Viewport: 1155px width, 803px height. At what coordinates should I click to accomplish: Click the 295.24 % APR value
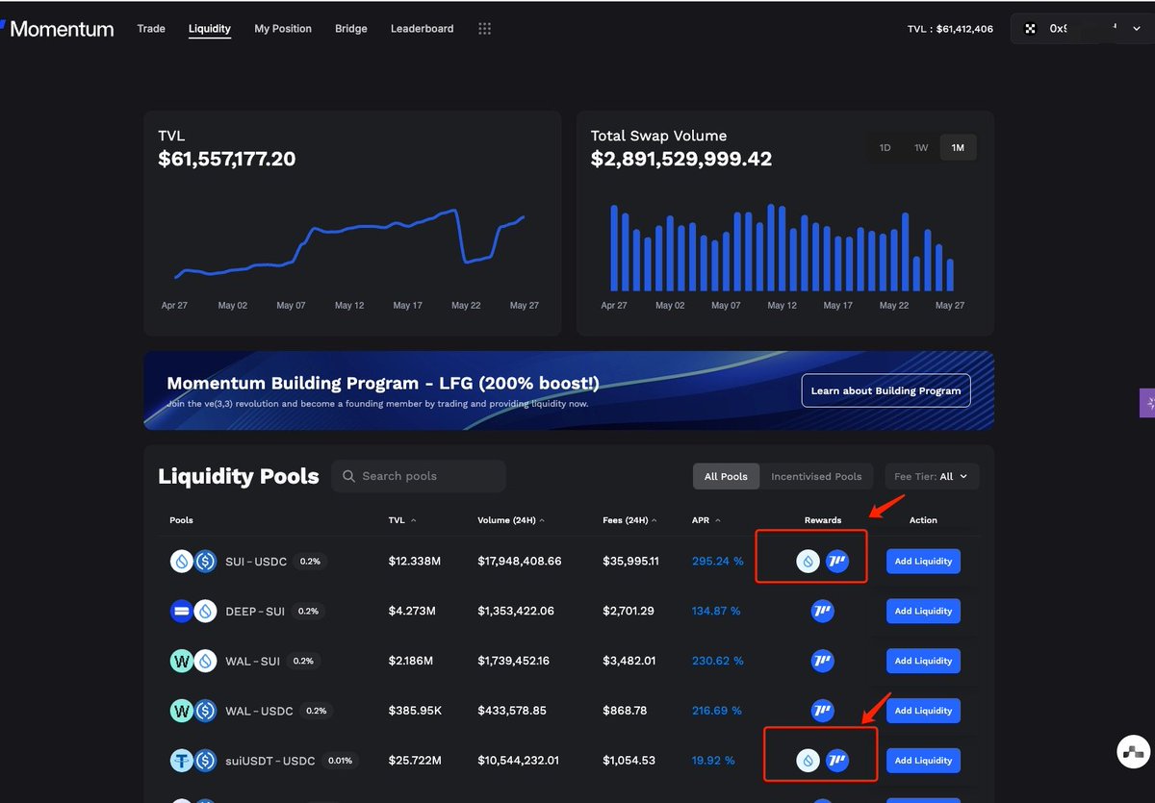718,562
